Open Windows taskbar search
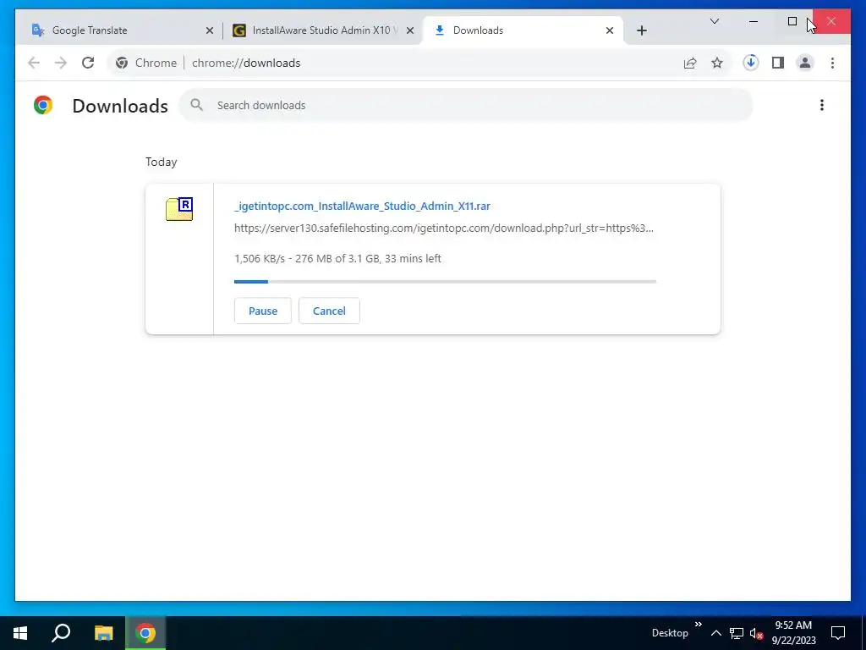The image size is (866, 650). tap(61, 633)
